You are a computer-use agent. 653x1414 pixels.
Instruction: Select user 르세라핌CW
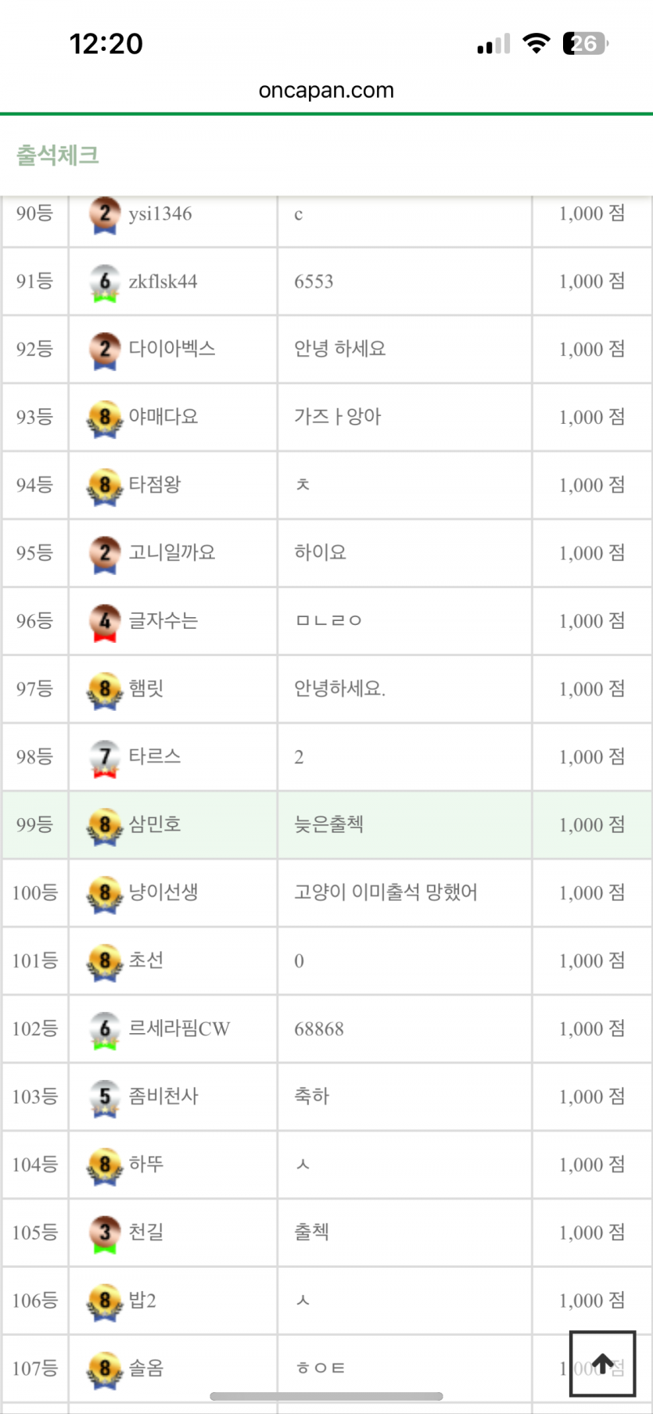[180, 1028]
